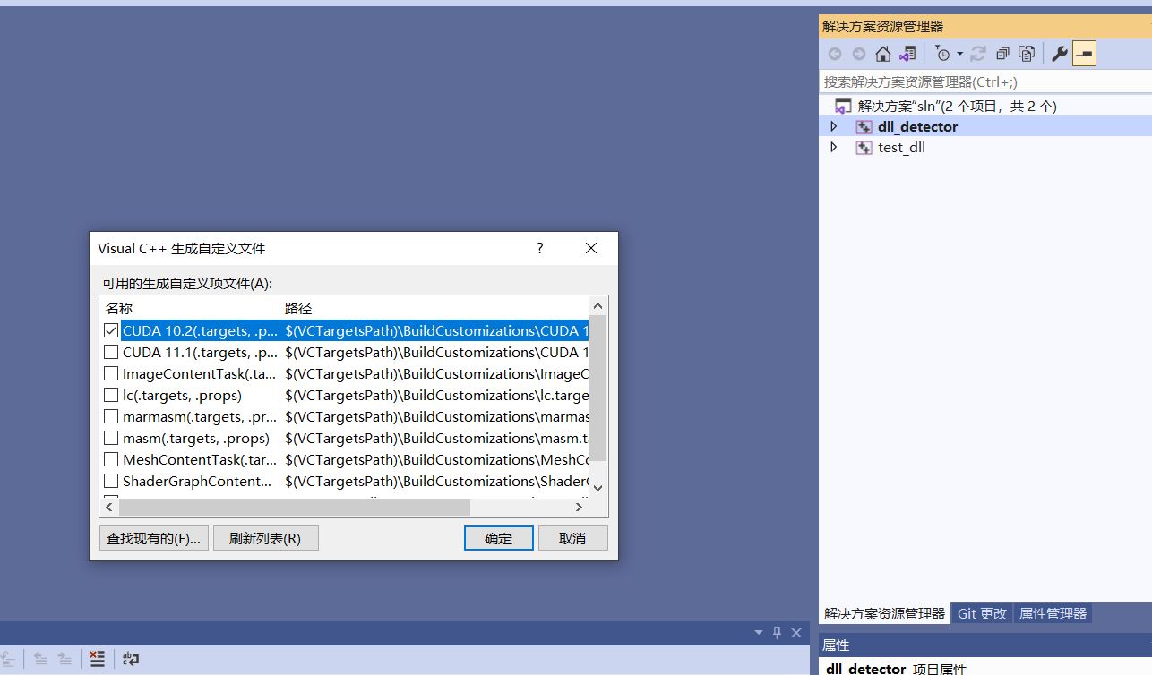
Task: Toggle the preview selected items button
Action: 1084,54
